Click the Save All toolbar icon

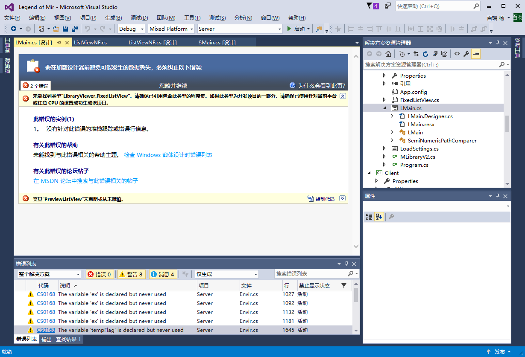(x=75, y=29)
